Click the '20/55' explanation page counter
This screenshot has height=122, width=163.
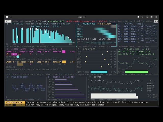point(8,105)
